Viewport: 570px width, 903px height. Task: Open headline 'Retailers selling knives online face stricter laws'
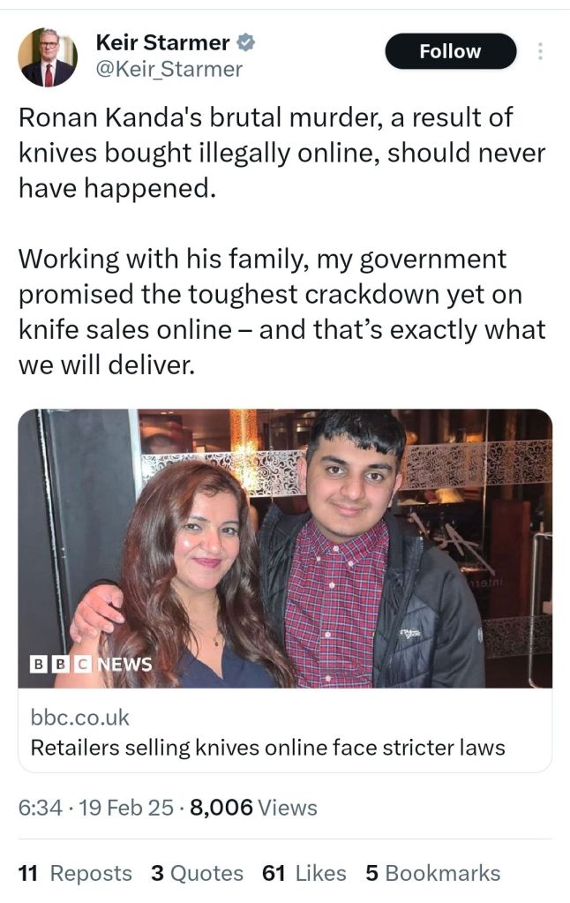pos(267,747)
